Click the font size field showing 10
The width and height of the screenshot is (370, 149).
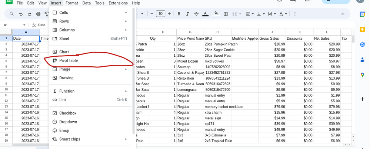(x=160, y=14)
